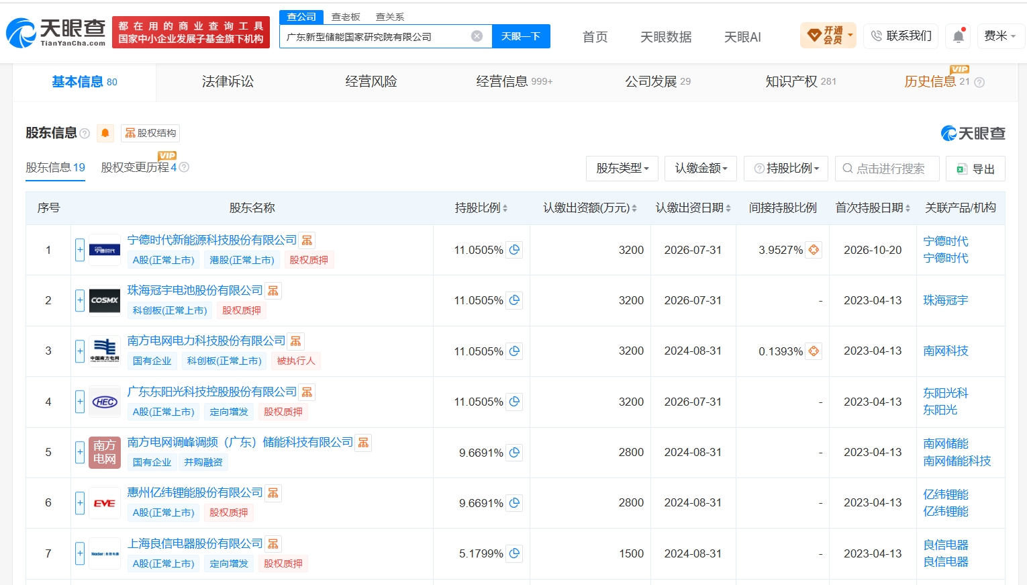Click the help icon beside 历史信息 tab

coord(979,83)
